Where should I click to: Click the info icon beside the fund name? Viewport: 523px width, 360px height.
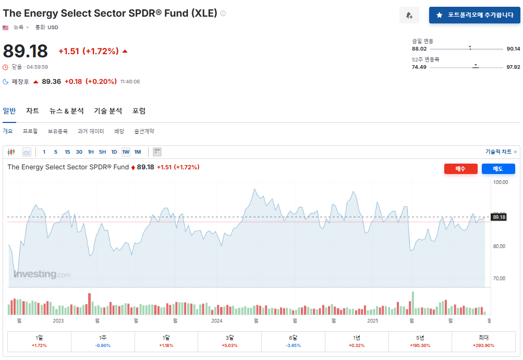[x=222, y=13]
